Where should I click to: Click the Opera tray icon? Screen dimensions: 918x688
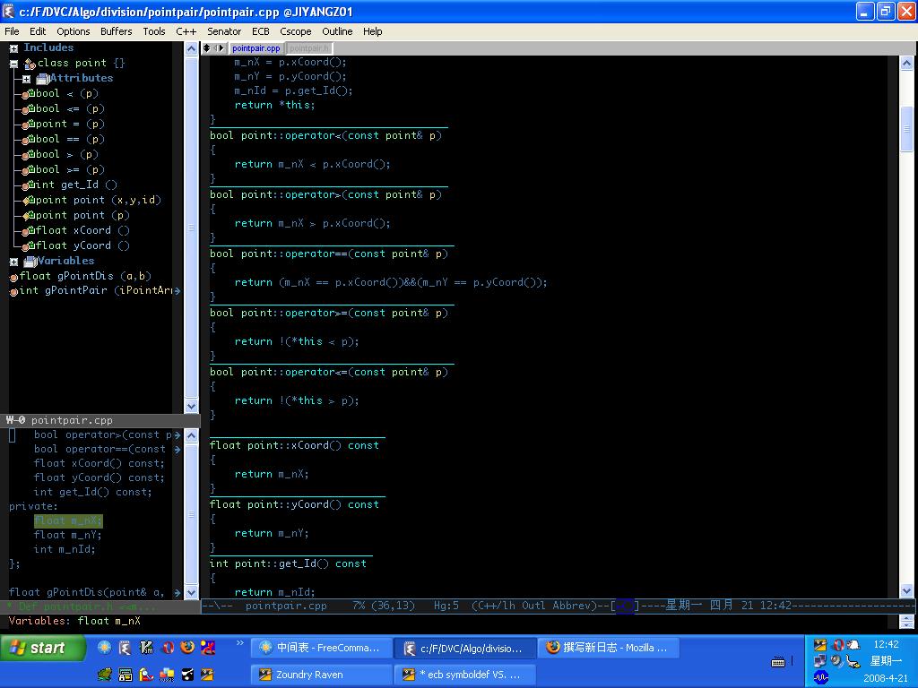click(x=838, y=645)
